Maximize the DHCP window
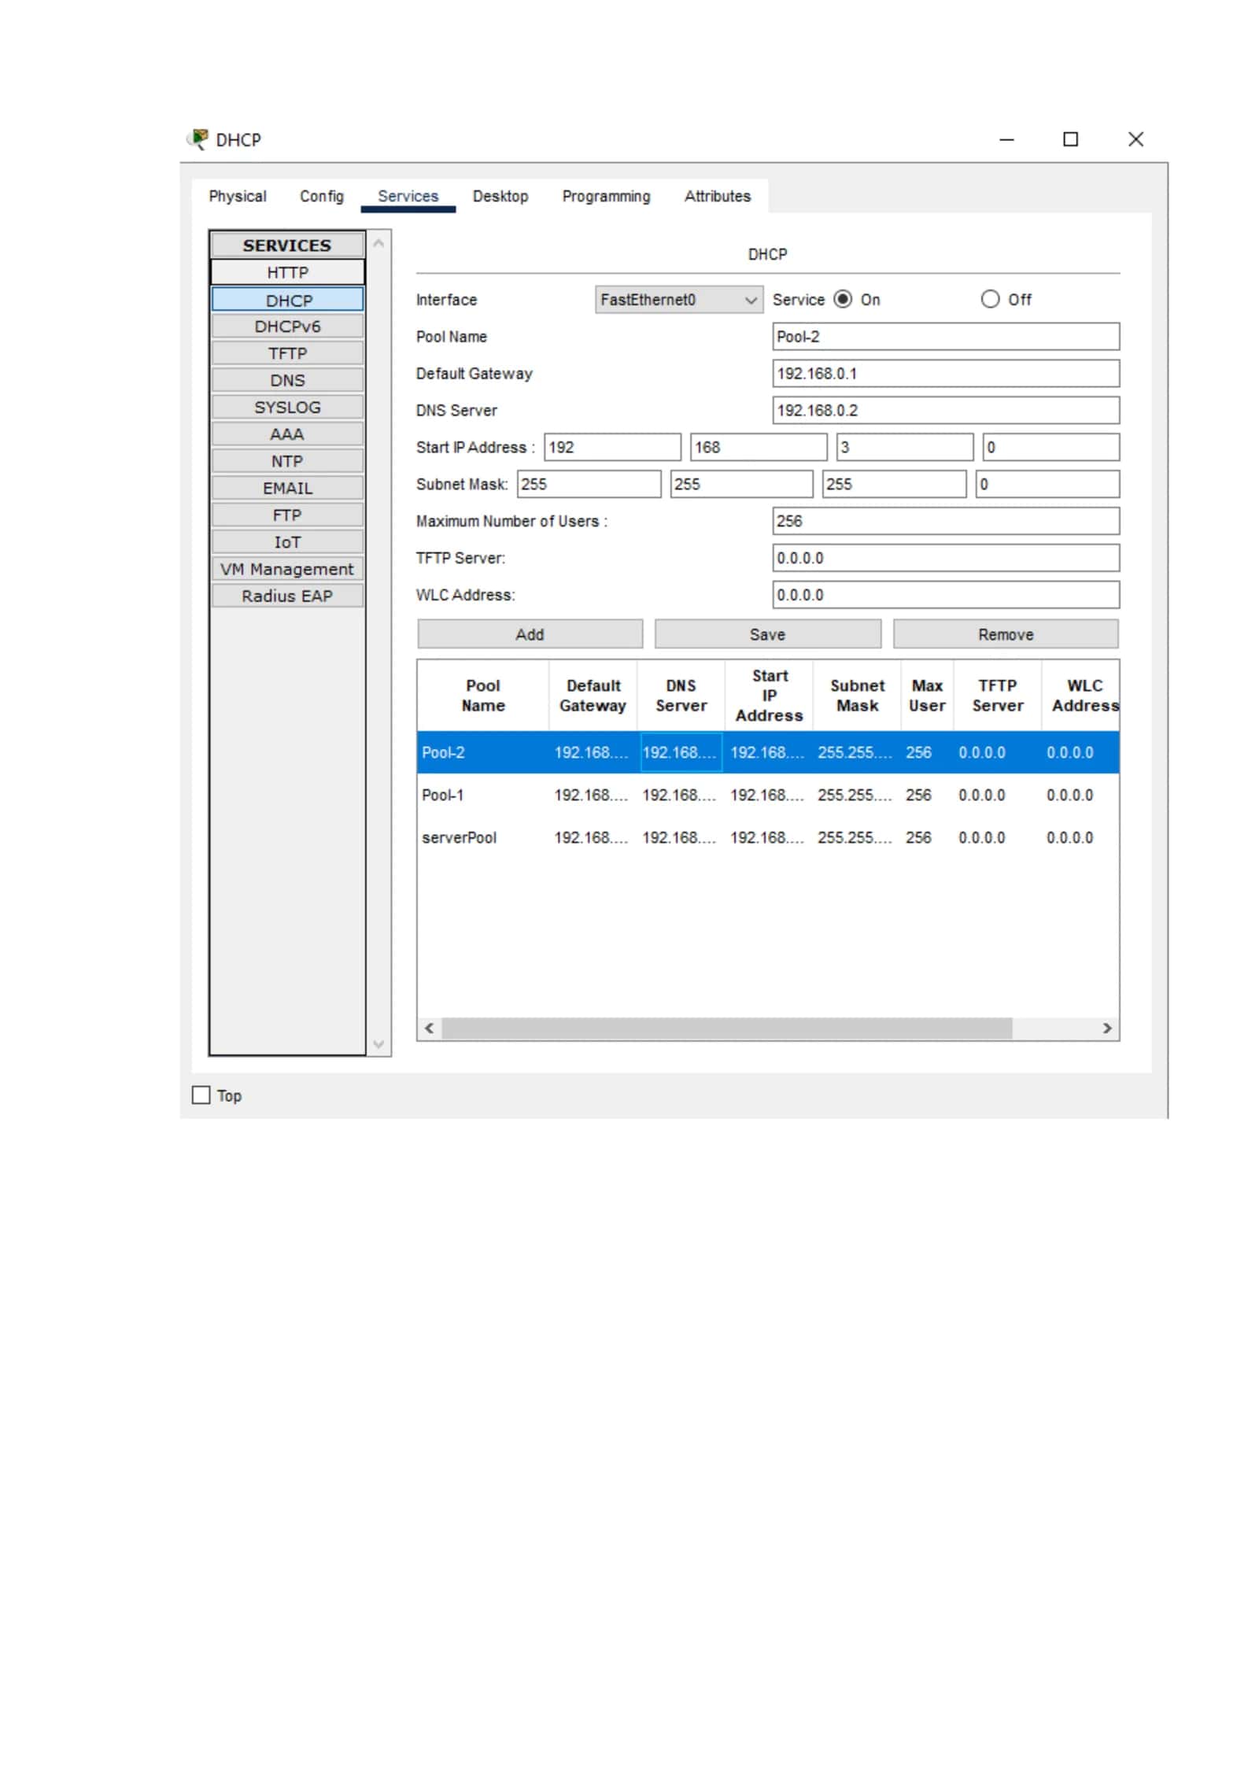Screen dimensions: 1259x1780 point(1070,139)
